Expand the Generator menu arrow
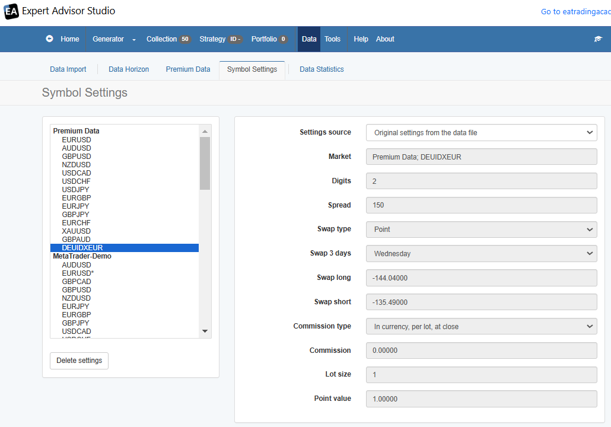The image size is (611, 427). click(134, 39)
